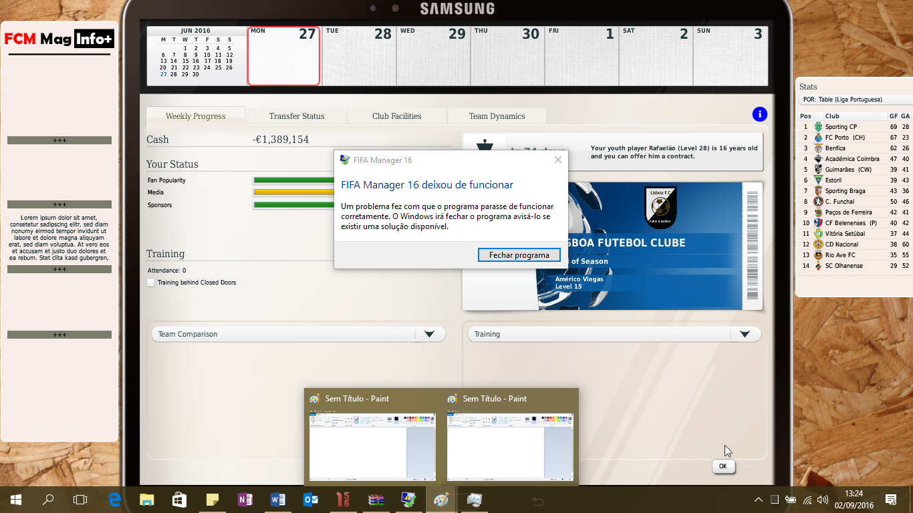Open the taskbar search magnifier
Screen dimensions: 913x513
48,499
